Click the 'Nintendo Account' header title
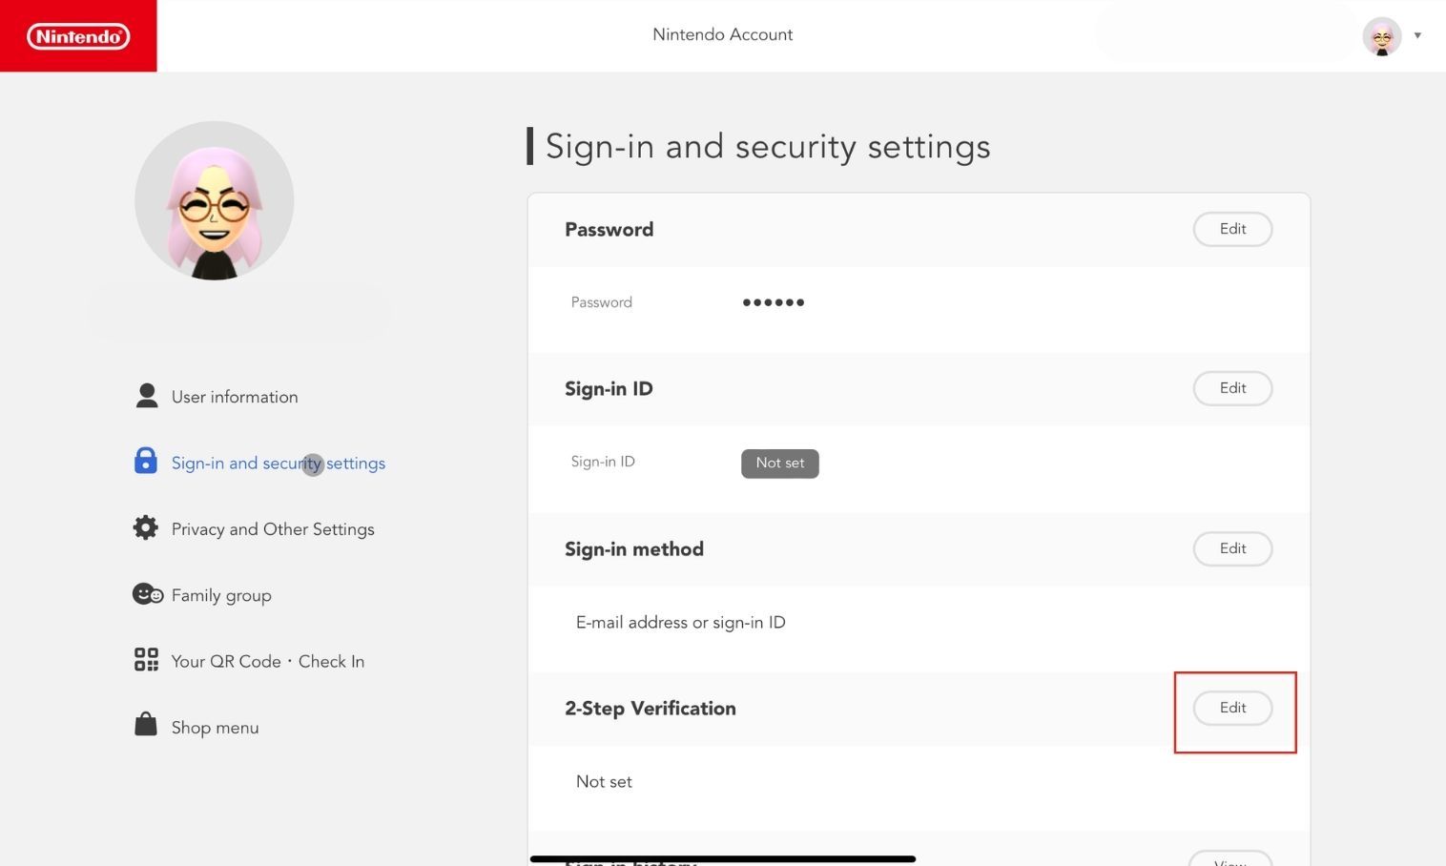Image resolution: width=1446 pixels, height=866 pixels. (723, 34)
